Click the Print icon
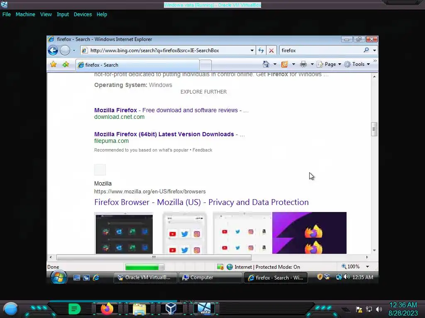This screenshot has width=425, height=318. coord(303,64)
